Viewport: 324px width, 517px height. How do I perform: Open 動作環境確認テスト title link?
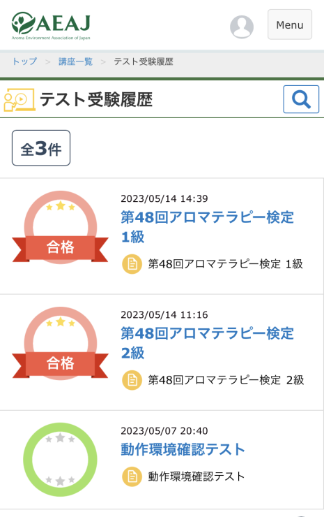pyautogui.click(x=183, y=449)
